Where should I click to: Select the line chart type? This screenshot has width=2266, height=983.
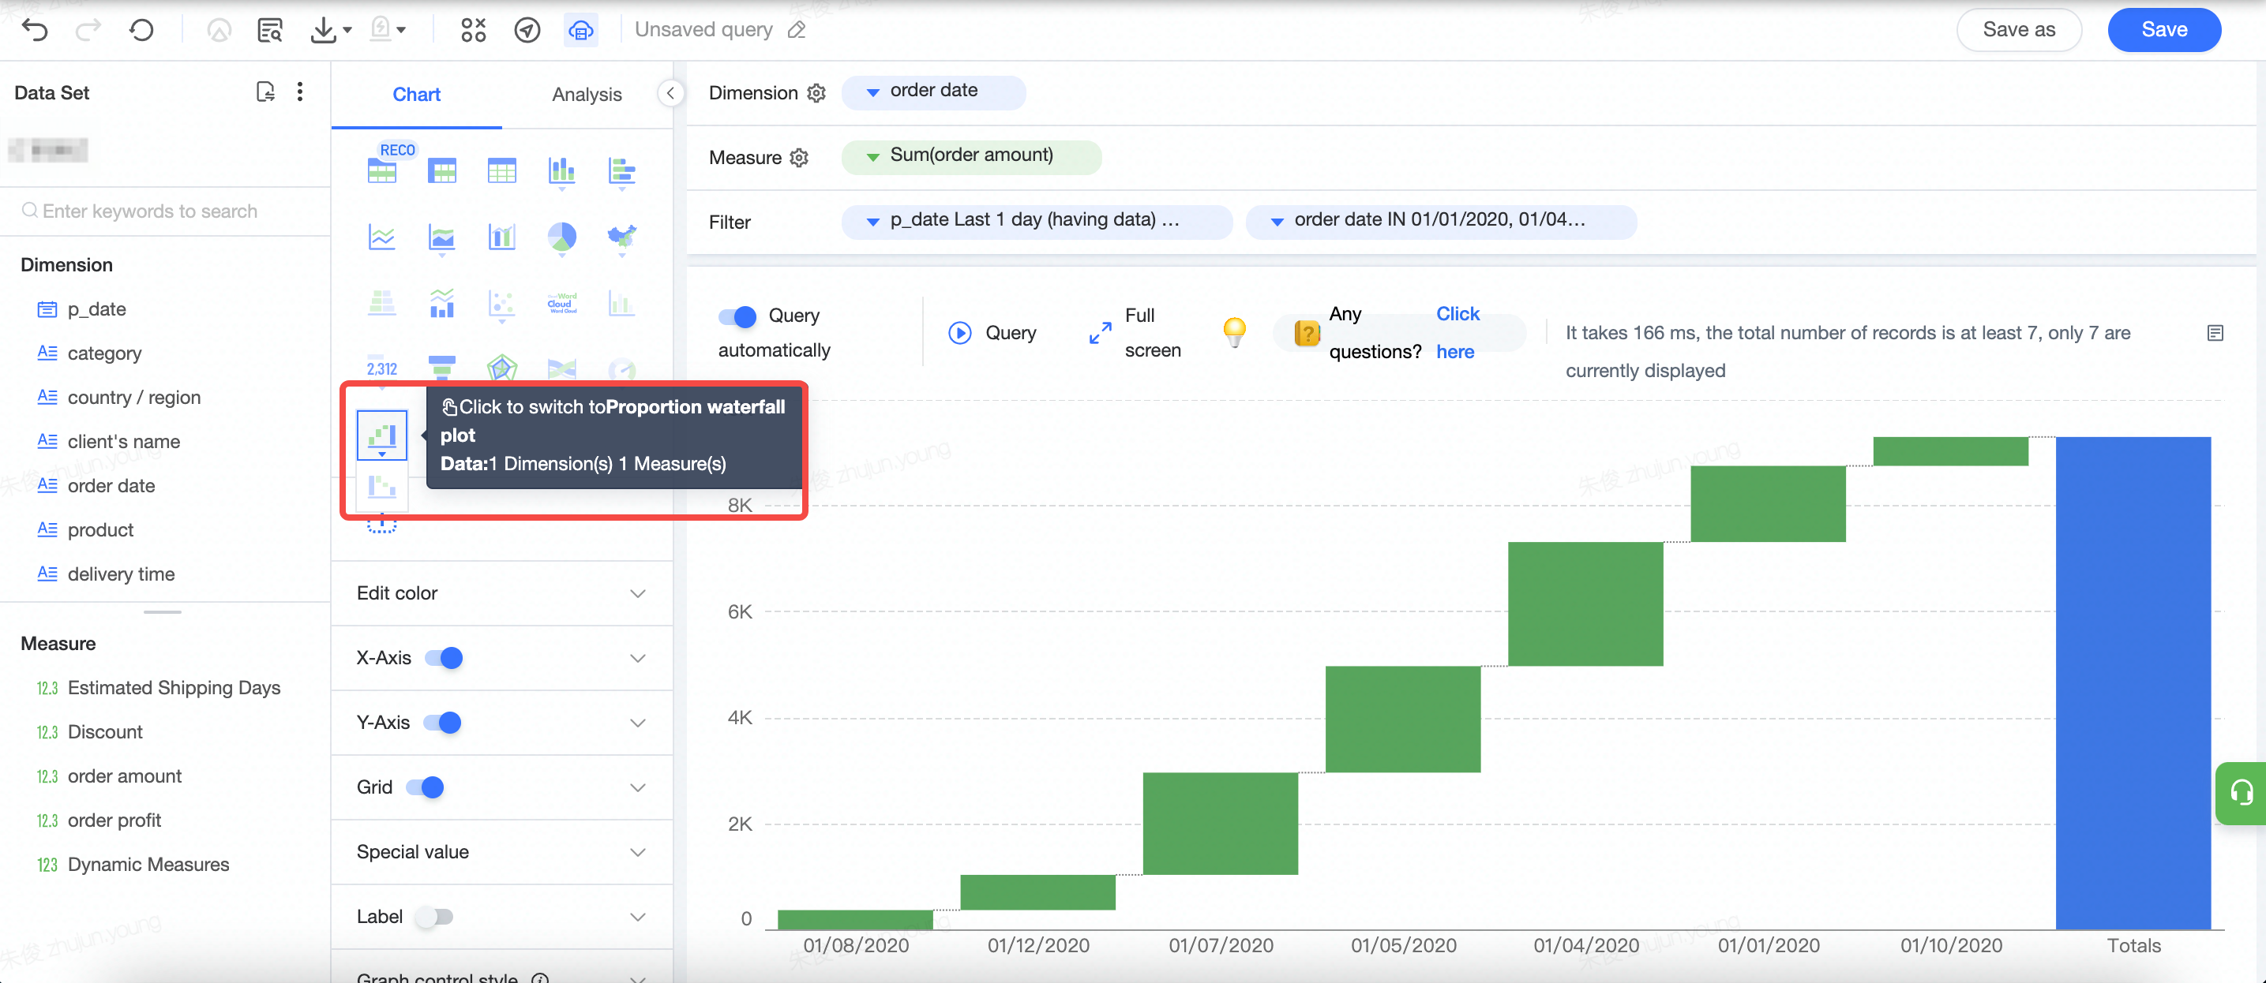click(x=382, y=237)
